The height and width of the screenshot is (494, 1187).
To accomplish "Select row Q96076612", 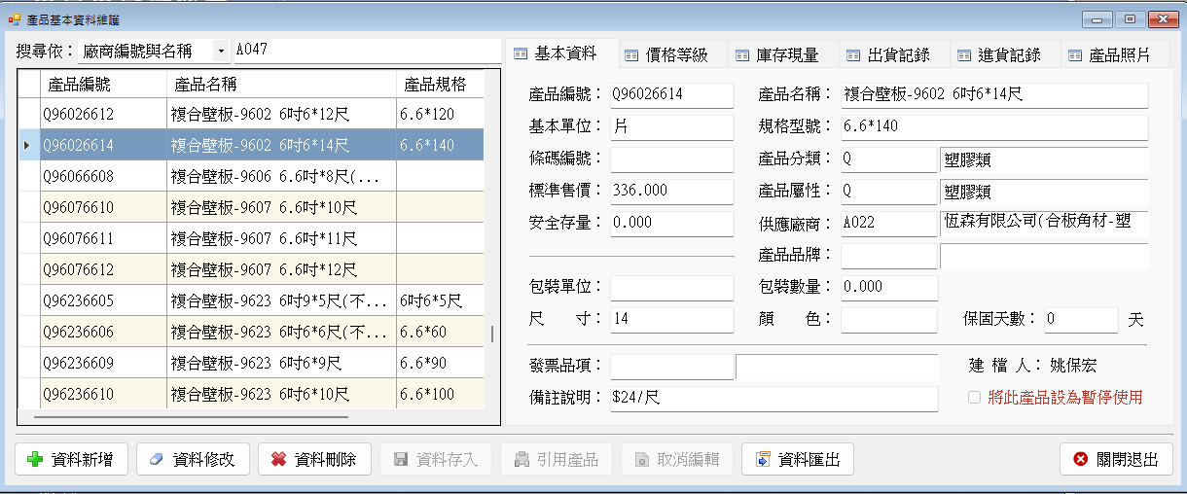I will click(x=251, y=269).
